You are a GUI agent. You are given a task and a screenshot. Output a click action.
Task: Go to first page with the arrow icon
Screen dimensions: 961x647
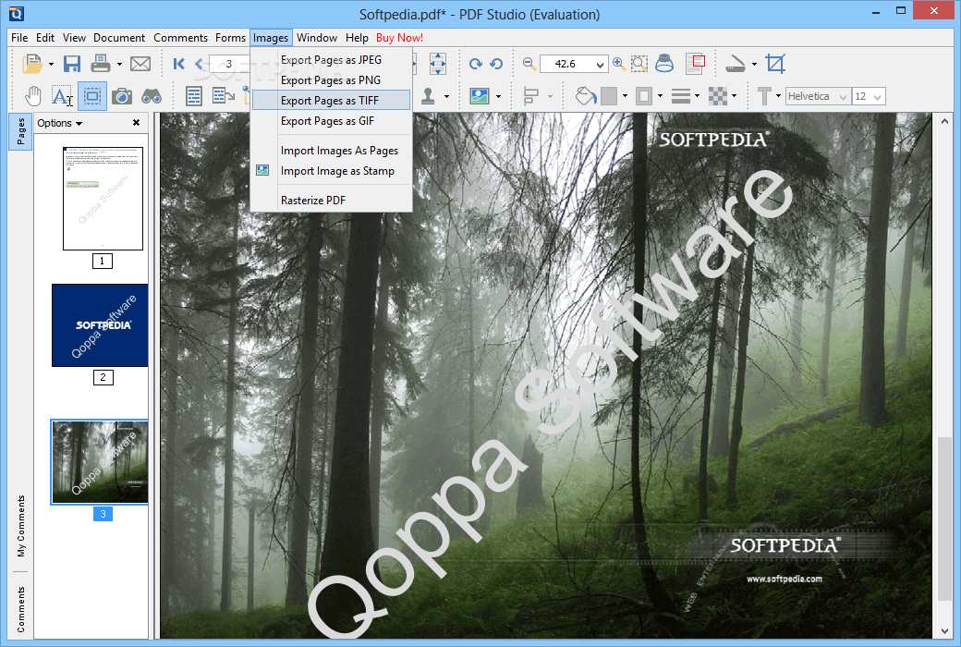[179, 64]
